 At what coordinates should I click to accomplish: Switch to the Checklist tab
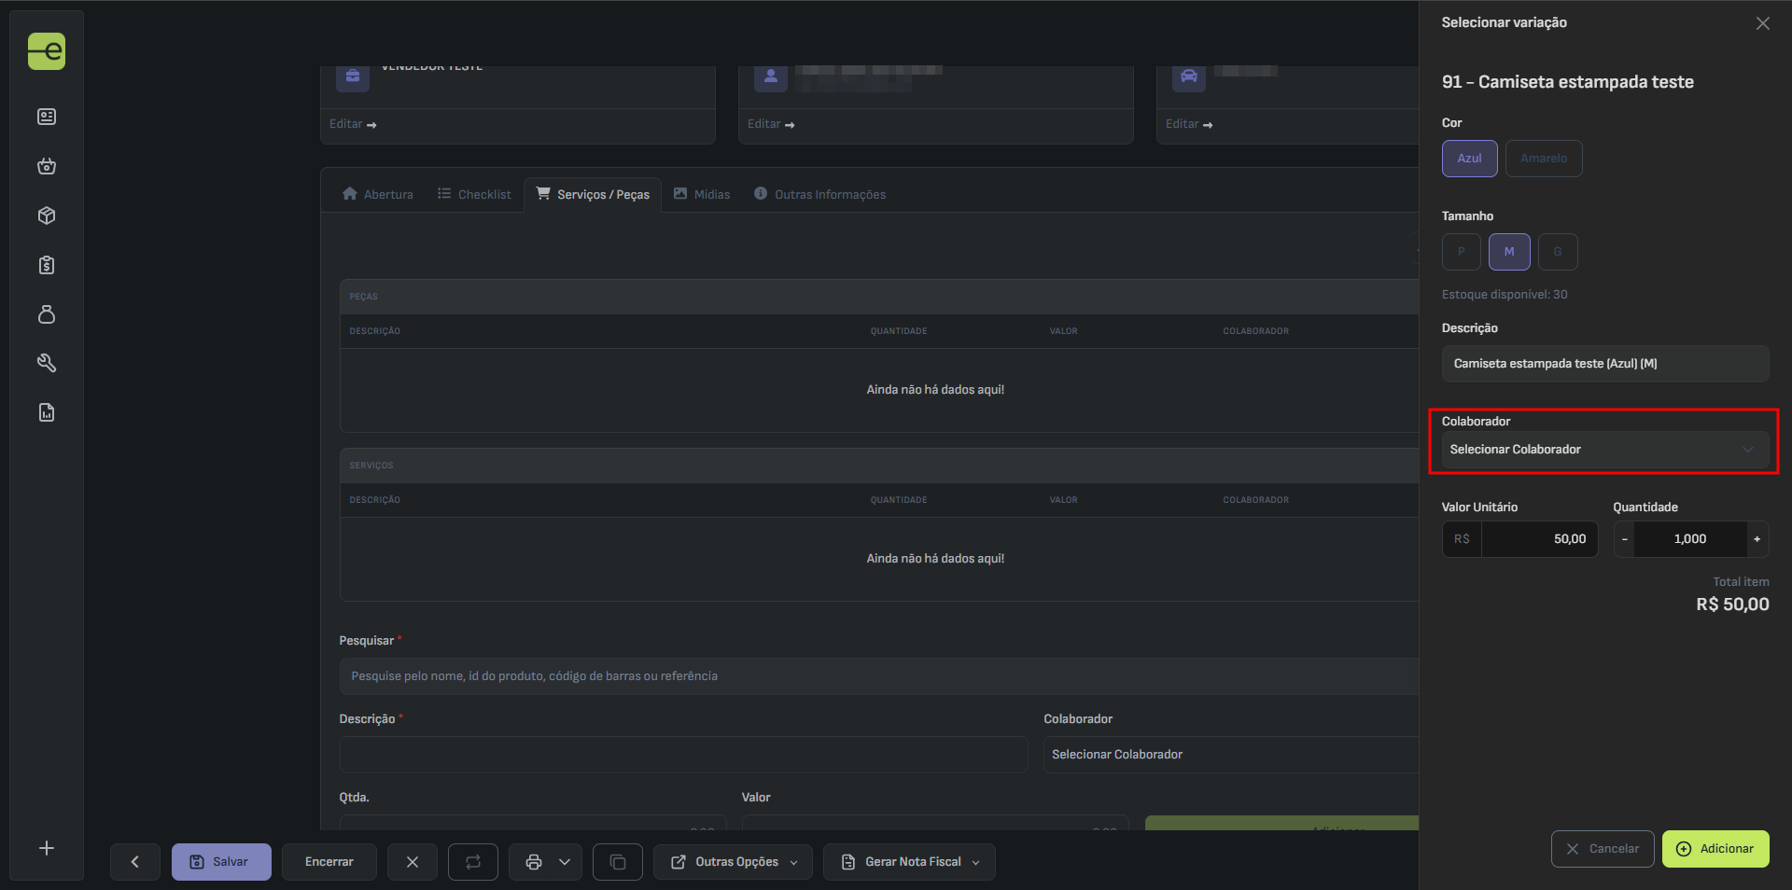474,194
